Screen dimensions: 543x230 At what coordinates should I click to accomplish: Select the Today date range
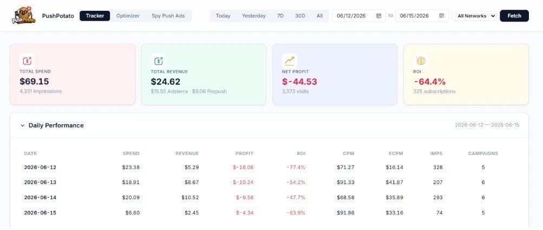pos(223,16)
